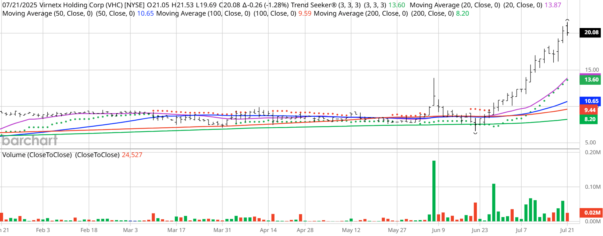Click the Moving Average (100, Close, 0) legend
The height and width of the screenshot is (236, 603).
coord(203,13)
